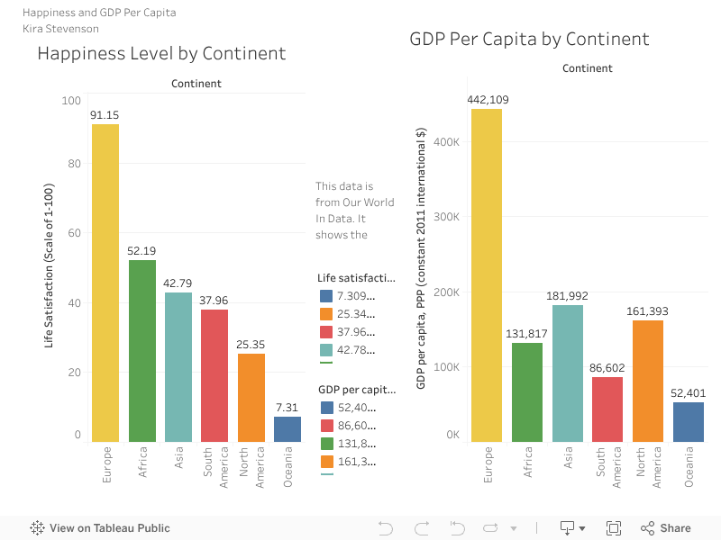Expand the arrow next to Download icon
This screenshot has height=540, width=721.
[582, 529]
